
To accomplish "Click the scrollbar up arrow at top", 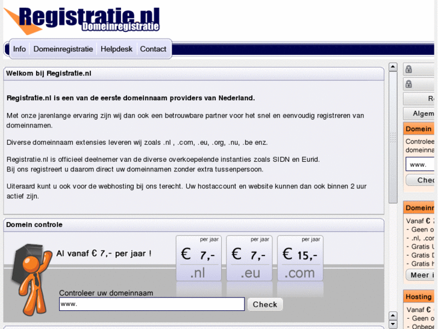I will [393, 67].
